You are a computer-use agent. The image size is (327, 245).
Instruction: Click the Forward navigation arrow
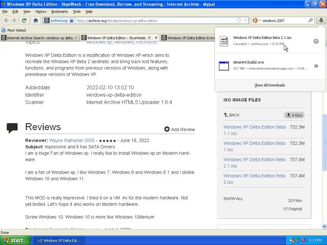pyautogui.click(x=14, y=20)
